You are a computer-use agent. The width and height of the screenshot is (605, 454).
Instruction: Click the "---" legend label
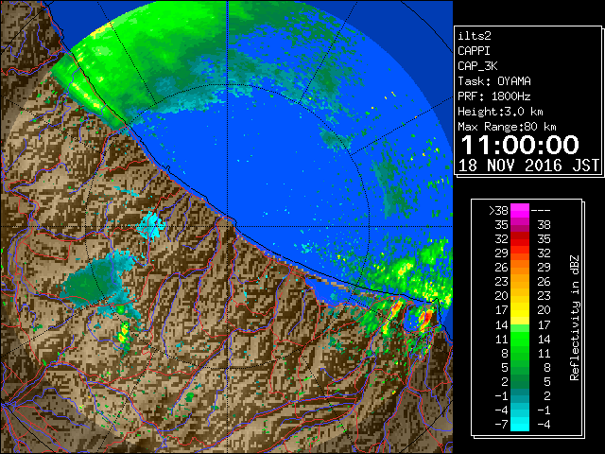(541, 210)
